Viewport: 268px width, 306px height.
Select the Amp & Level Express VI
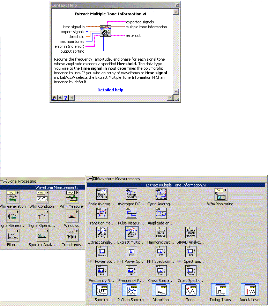(250, 290)
